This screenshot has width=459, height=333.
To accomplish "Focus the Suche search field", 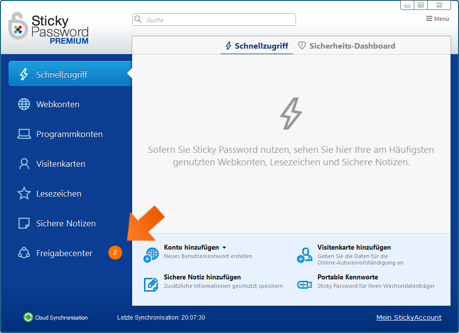I will tap(214, 19).
